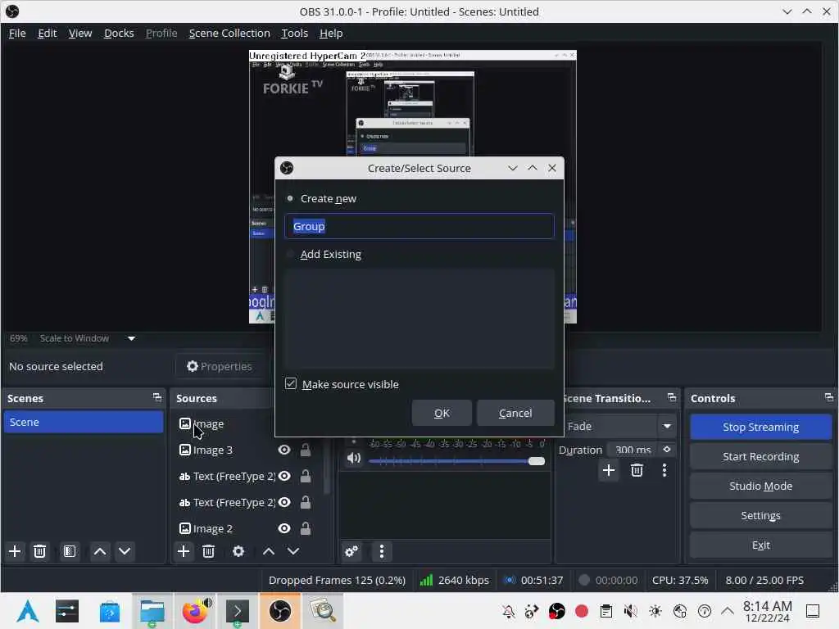Move scene up in the Scenes panel
Image resolution: width=839 pixels, height=629 pixels.
point(100,551)
